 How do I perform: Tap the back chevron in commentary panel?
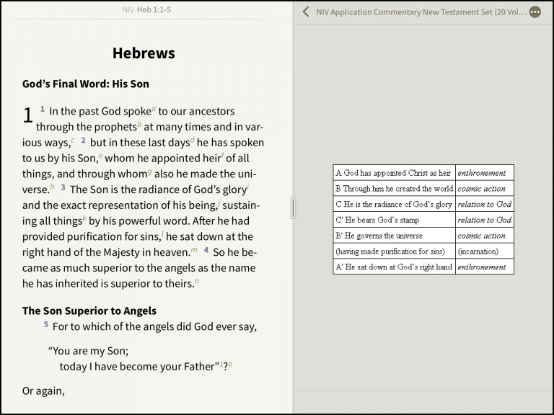(x=306, y=12)
